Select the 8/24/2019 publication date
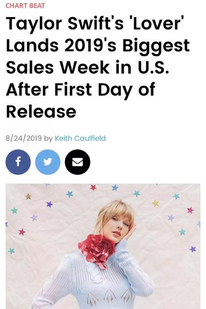The width and height of the screenshot is (206, 309). 23,138
